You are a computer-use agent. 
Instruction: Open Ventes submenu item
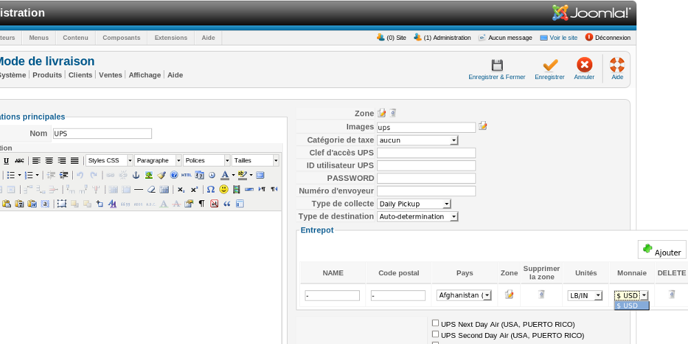click(x=111, y=75)
